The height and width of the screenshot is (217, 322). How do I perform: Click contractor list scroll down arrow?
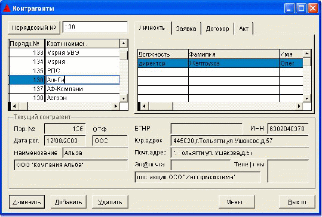(x=124, y=98)
